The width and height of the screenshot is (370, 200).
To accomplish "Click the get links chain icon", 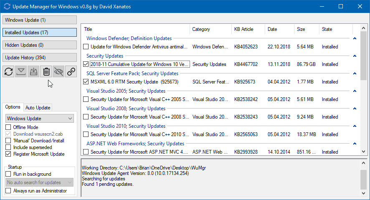I will [x=71, y=71].
